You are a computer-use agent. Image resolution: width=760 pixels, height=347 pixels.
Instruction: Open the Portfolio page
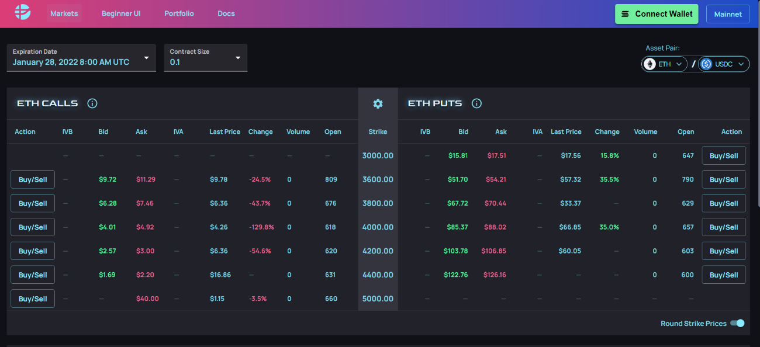coord(179,13)
